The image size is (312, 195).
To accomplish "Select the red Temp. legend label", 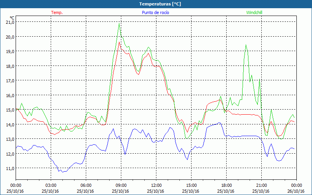I will (57, 12).
